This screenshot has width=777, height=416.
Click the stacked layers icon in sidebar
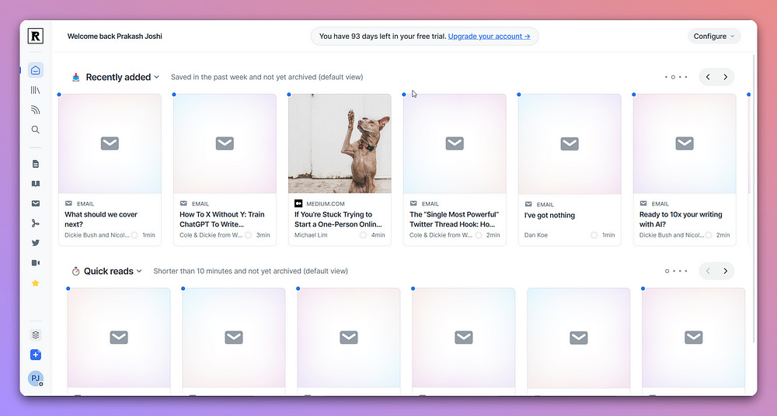point(36,335)
